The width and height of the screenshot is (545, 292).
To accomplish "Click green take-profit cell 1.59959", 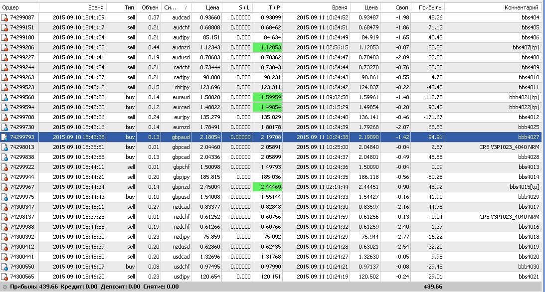I will (x=267, y=97).
